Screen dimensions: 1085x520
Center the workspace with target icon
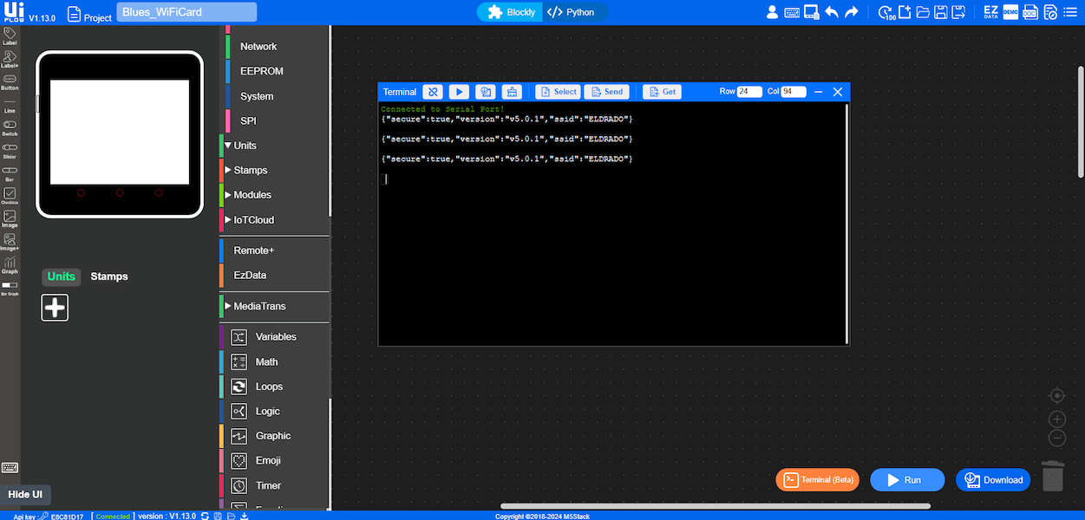pyautogui.click(x=1056, y=396)
